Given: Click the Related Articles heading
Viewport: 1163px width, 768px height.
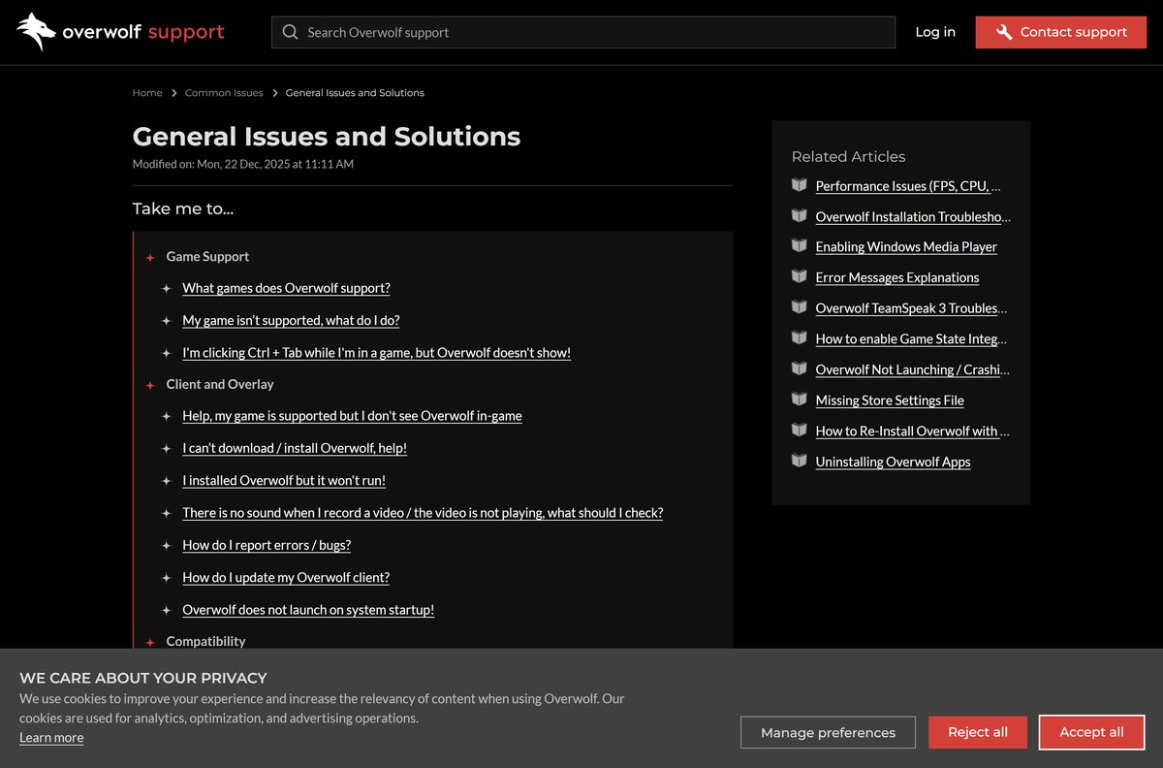Looking at the screenshot, I should 848,156.
